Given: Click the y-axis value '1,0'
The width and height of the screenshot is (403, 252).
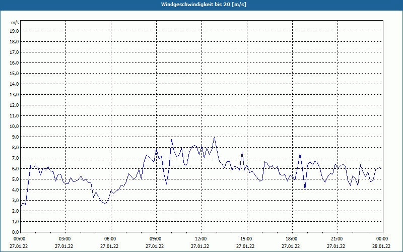Looking at the screenshot, I should pyautogui.click(x=16, y=221).
